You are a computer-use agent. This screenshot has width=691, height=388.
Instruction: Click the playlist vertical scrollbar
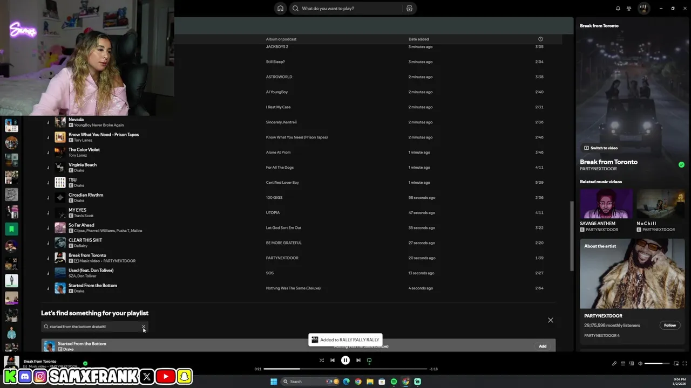pyautogui.click(x=571, y=236)
